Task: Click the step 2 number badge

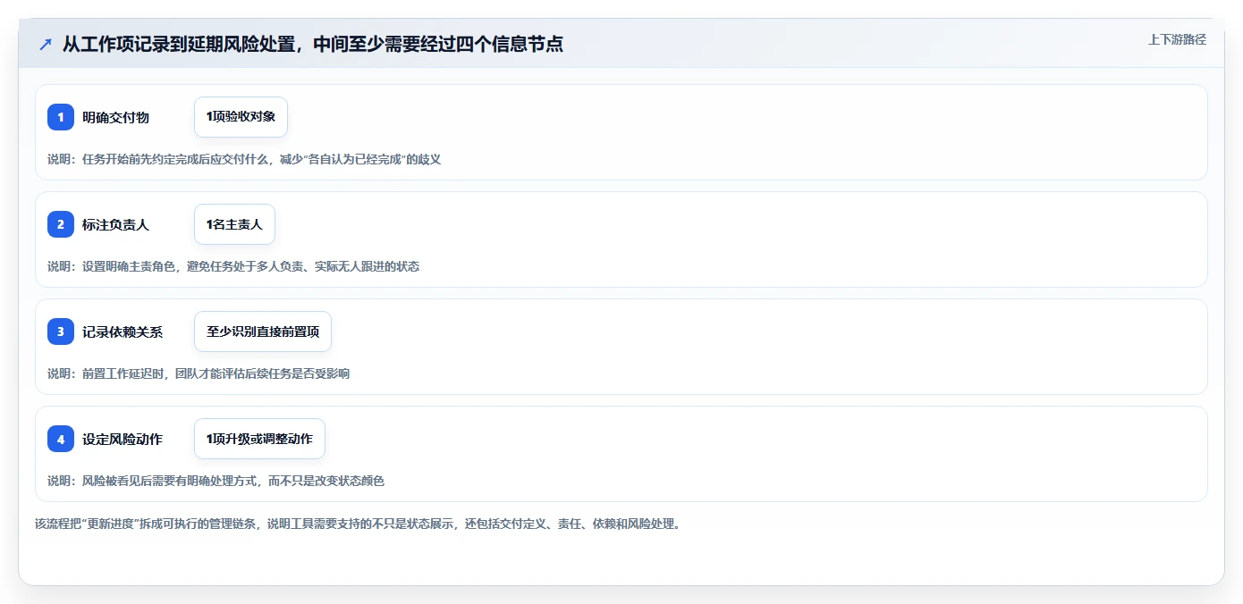Action: click(61, 224)
